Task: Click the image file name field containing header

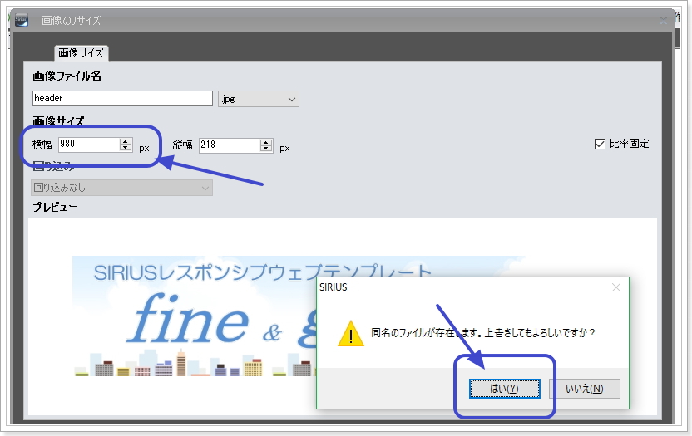Action: click(x=123, y=98)
